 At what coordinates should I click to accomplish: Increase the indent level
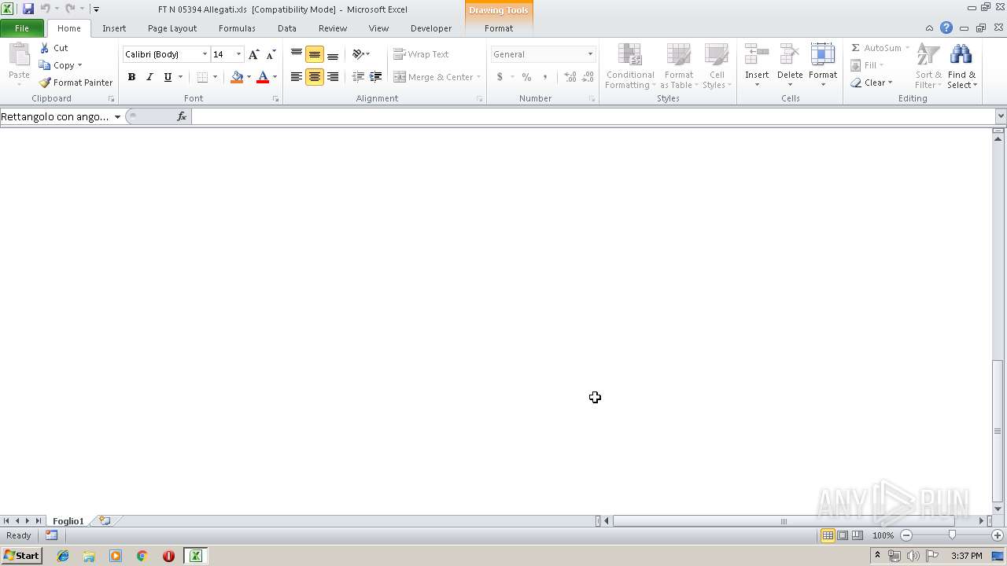coord(376,77)
